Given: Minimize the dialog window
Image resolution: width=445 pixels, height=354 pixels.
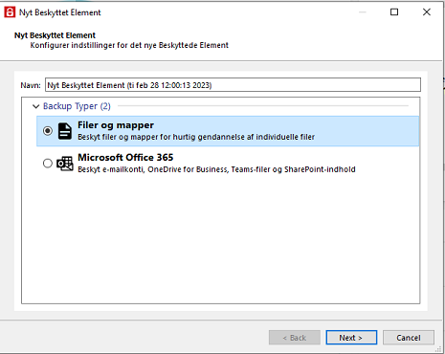Looking at the screenshot, I should pos(363,12).
